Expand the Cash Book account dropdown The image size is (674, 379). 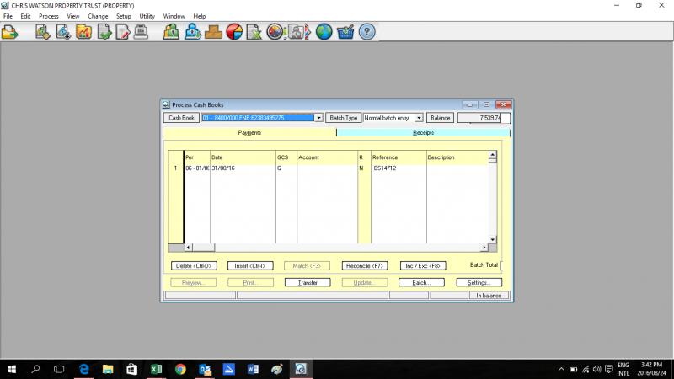tap(318, 118)
